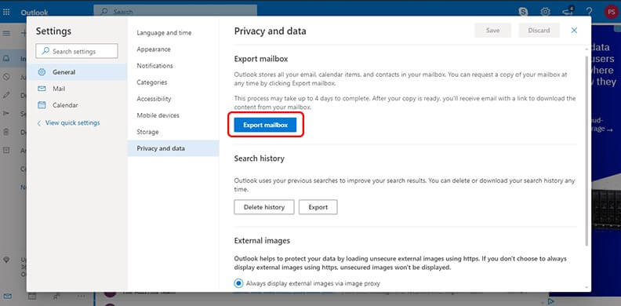Click Delete history button
621x306 pixels.
[x=263, y=207]
